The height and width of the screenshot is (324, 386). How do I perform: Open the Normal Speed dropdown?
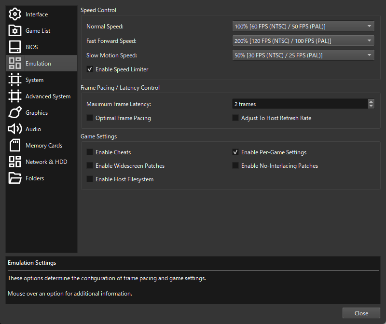(303, 27)
